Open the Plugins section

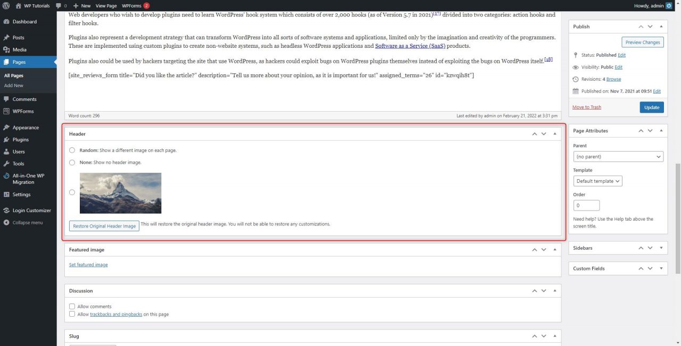[20, 139]
